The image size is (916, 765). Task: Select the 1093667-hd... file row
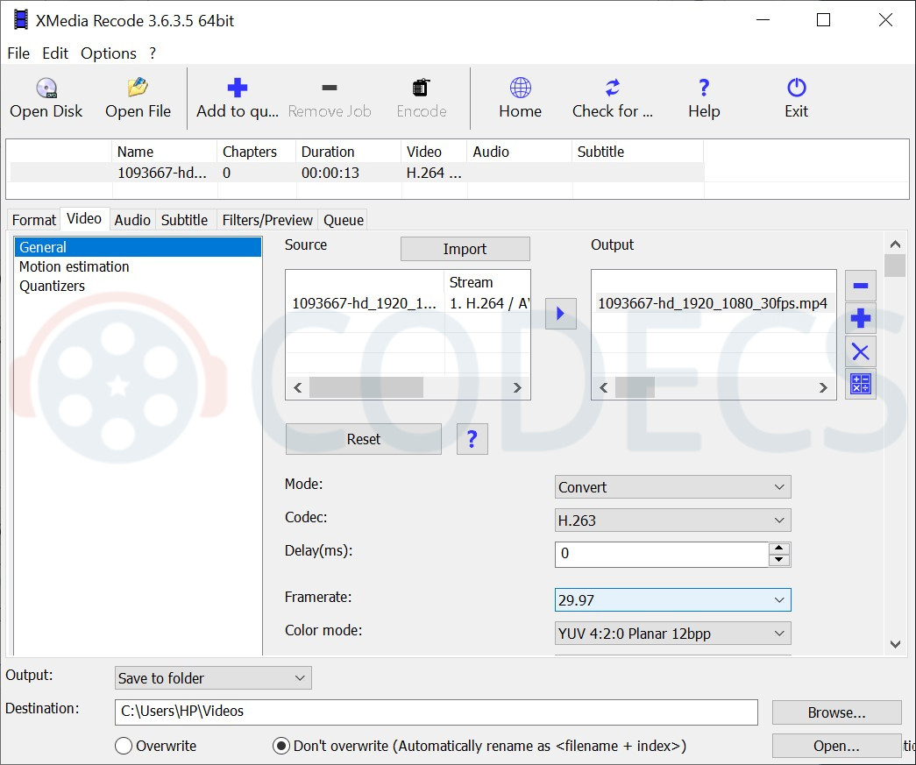[357, 173]
